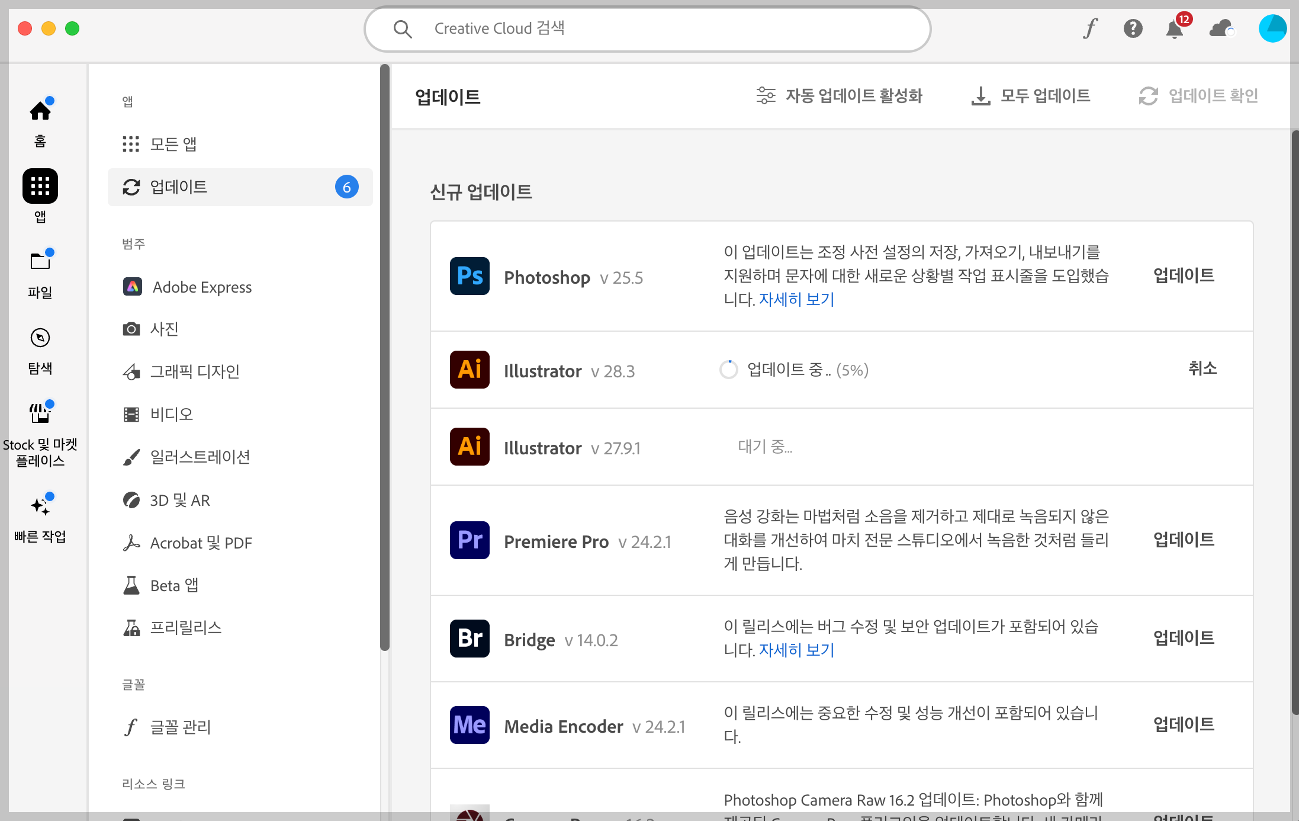
Task: Update Photoshop with its 업데이트 button
Action: point(1184,275)
